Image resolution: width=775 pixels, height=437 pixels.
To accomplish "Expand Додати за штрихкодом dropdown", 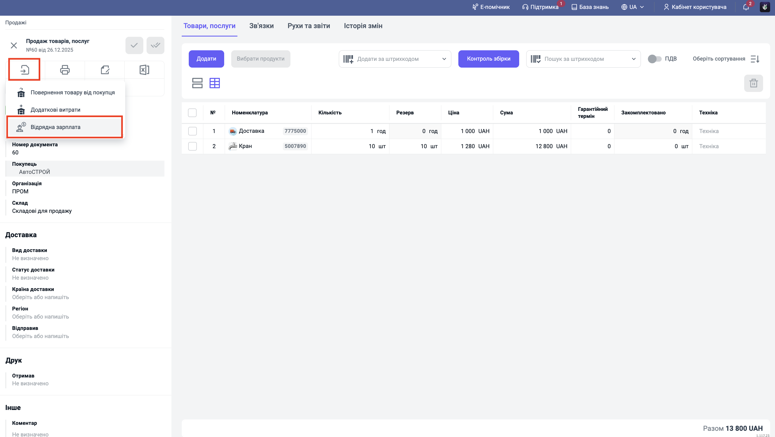I will point(444,59).
